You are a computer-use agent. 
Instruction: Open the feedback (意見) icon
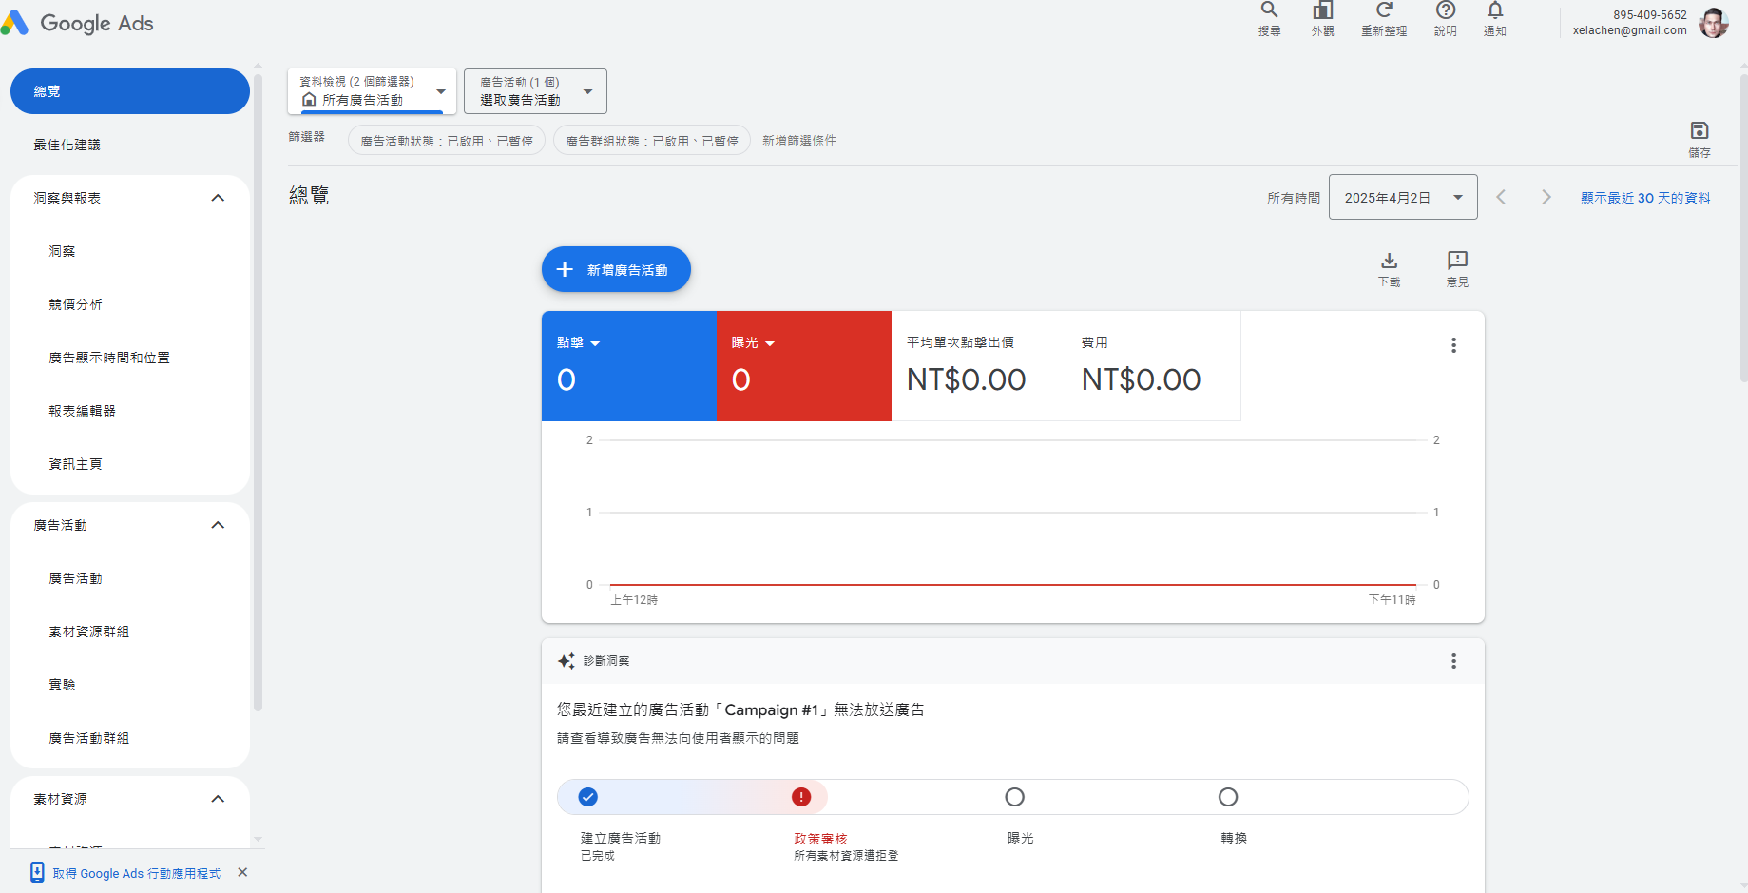(x=1457, y=269)
